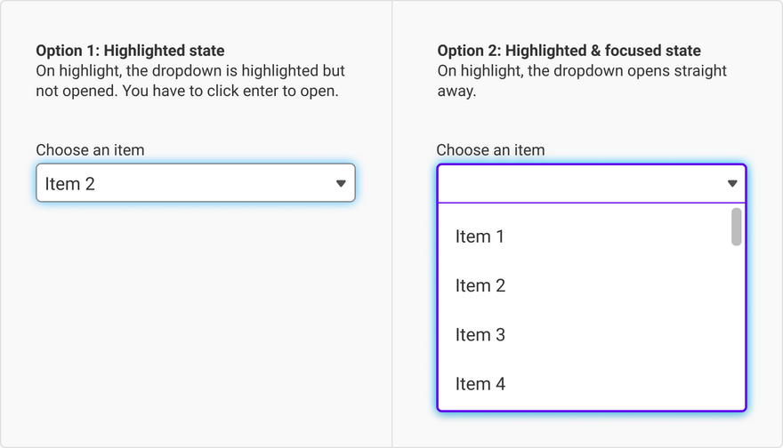The image size is (783, 448).
Task: Click the arrow on the Item 2 dropdown
Action: (340, 183)
